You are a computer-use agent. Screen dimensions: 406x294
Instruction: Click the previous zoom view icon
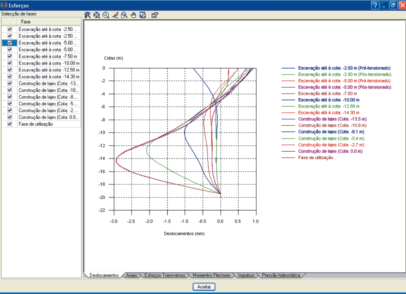pyautogui.click(x=87, y=15)
